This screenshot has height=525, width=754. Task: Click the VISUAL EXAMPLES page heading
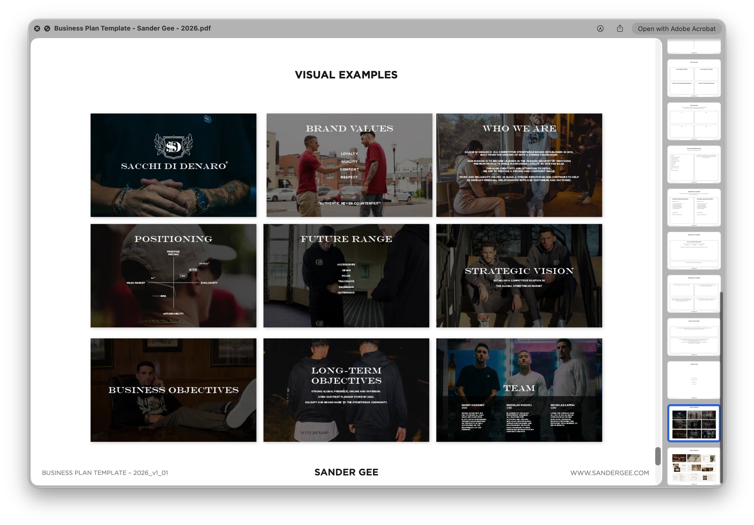point(346,75)
